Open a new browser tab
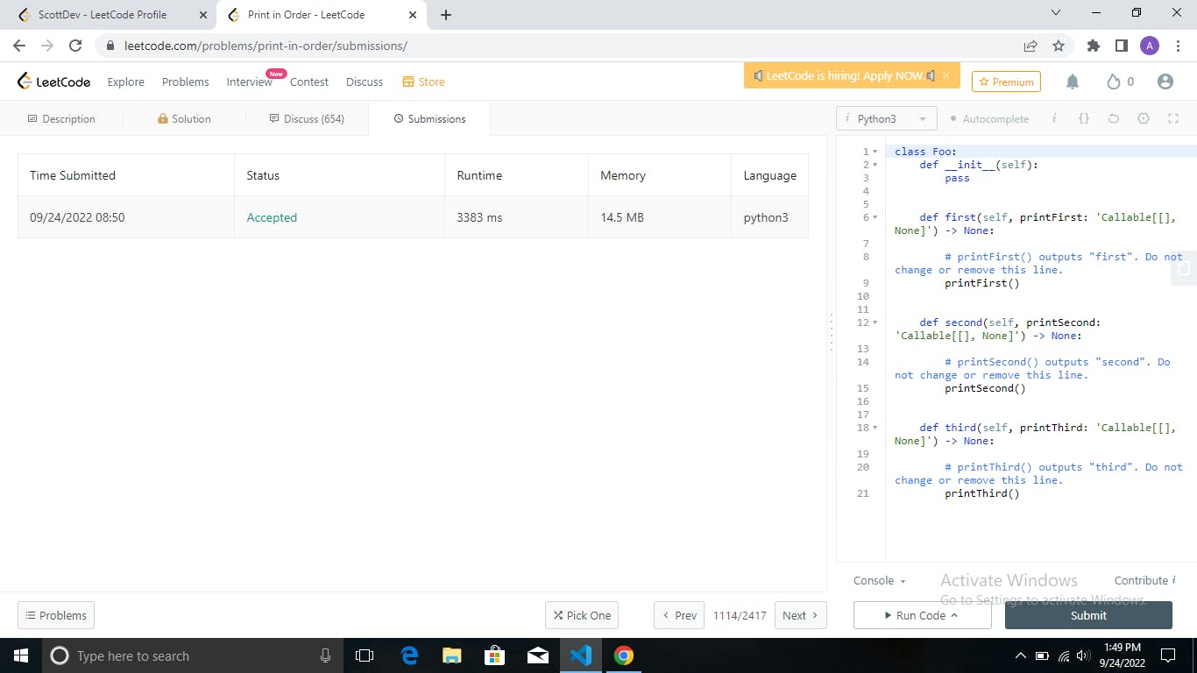This screenshot has height=673, width=1197. pyautogui.click(x=446, y=15)
